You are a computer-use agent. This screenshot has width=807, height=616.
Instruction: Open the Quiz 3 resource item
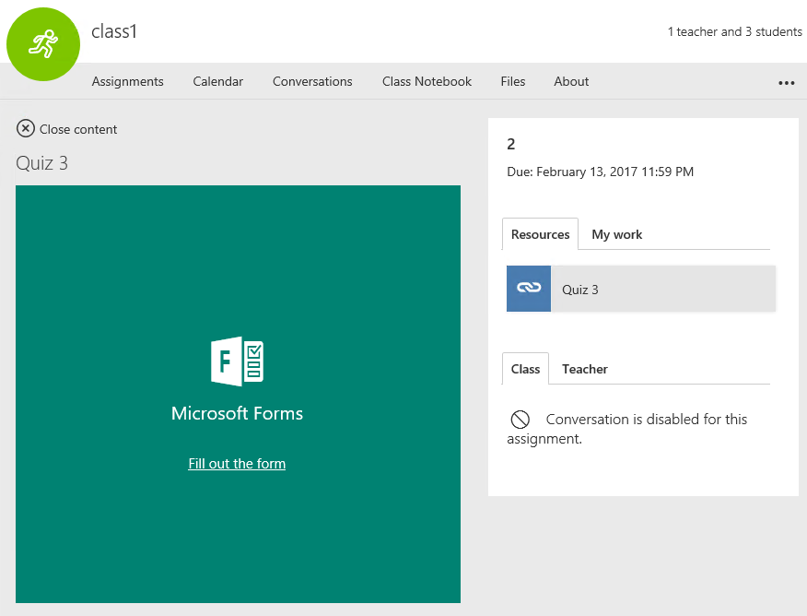[x=641, y=289]
